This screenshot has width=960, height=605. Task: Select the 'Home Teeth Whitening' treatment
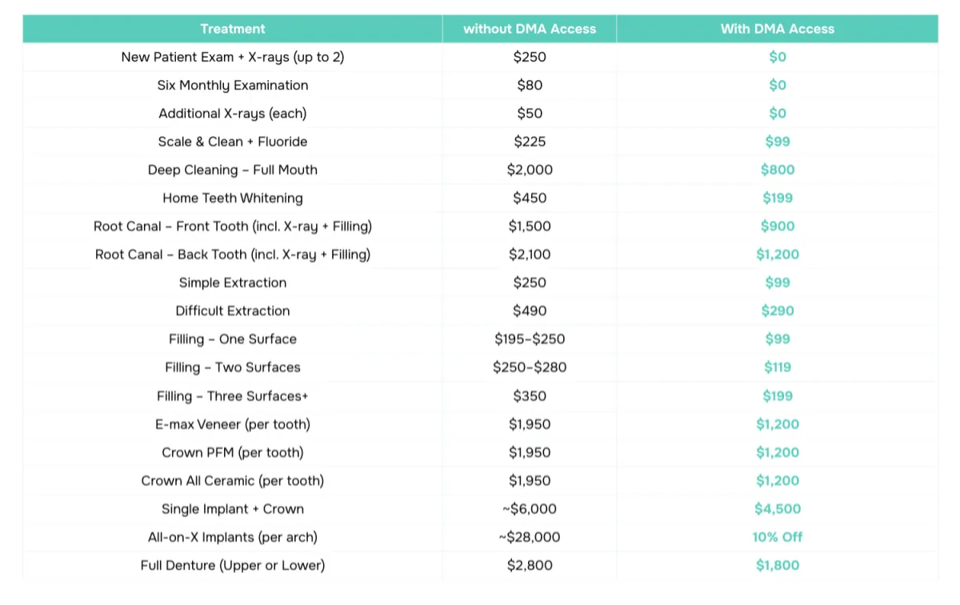(232, 198)
